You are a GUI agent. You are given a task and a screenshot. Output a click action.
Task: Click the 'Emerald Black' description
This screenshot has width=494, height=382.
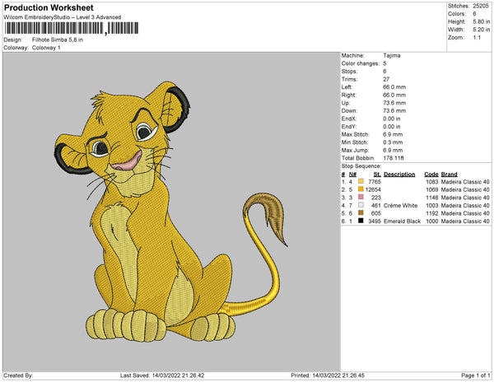tap(402, 221)
